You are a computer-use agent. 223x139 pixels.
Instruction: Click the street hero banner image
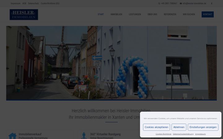coord(111,63)
